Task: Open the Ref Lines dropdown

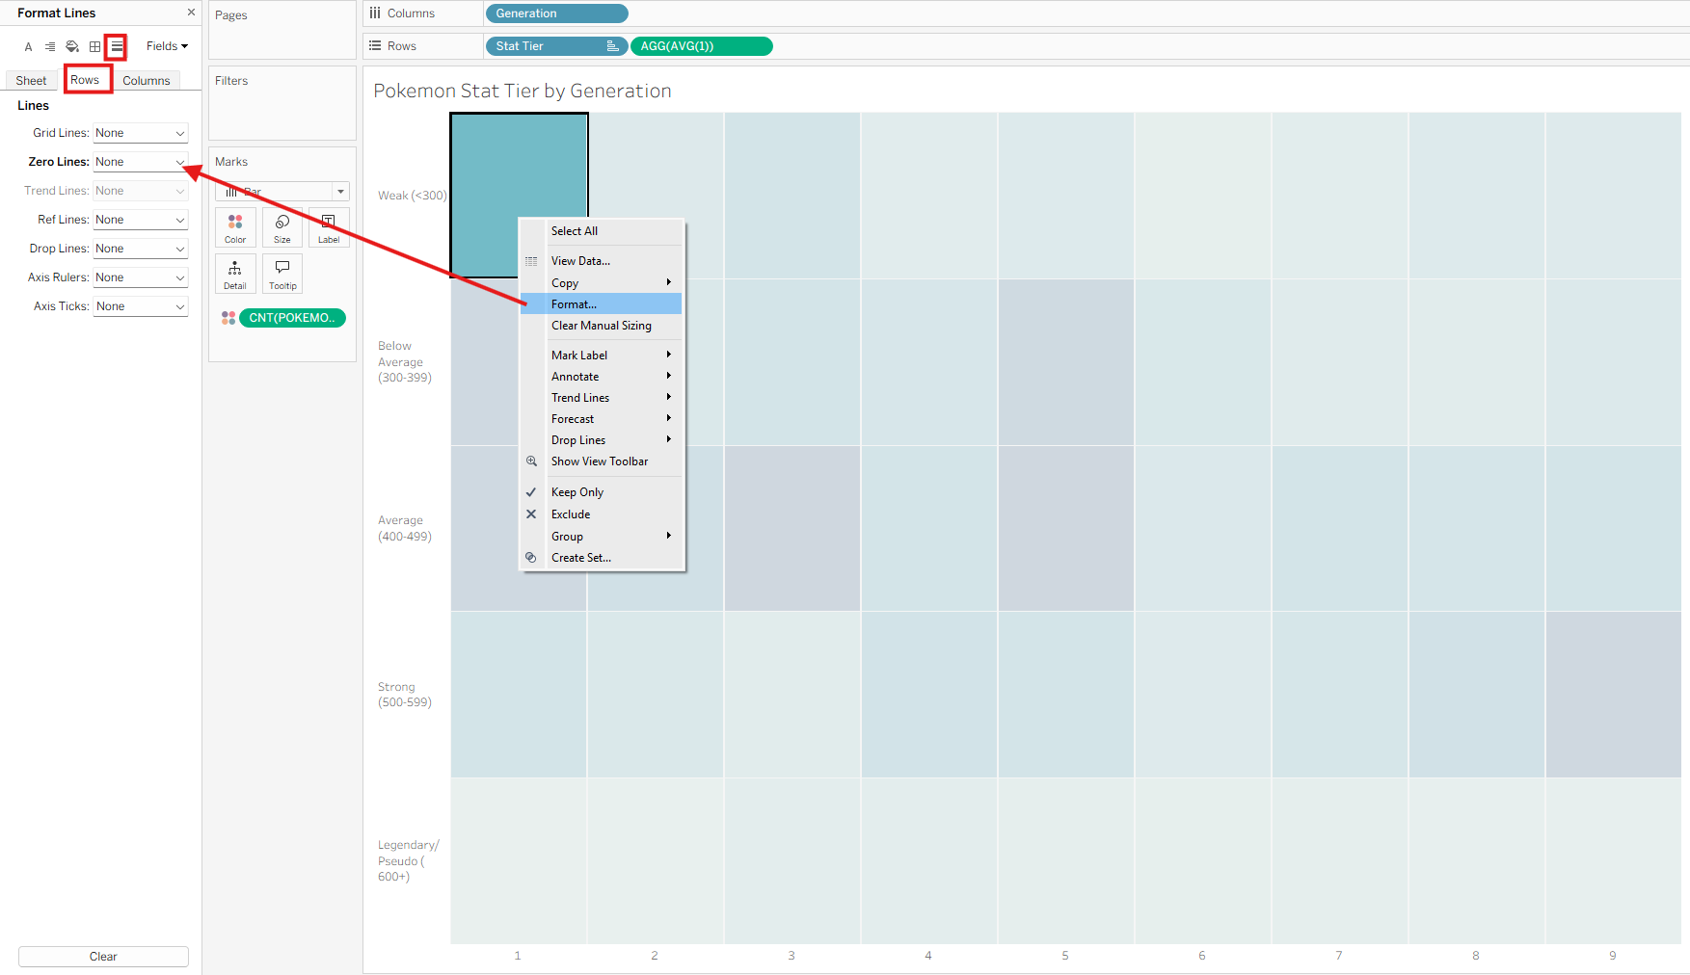Action: 141,220
